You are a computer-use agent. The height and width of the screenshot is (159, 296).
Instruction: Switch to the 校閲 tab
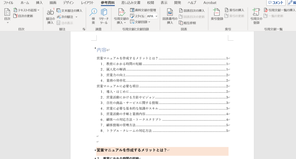(x=150, y=3)
